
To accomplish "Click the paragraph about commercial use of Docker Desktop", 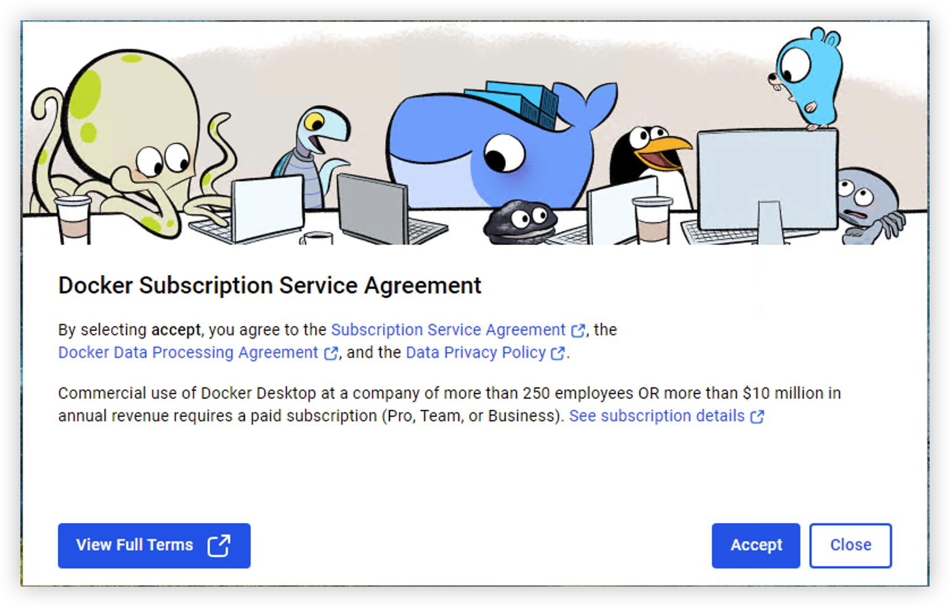I will click(x=449, y=404).
